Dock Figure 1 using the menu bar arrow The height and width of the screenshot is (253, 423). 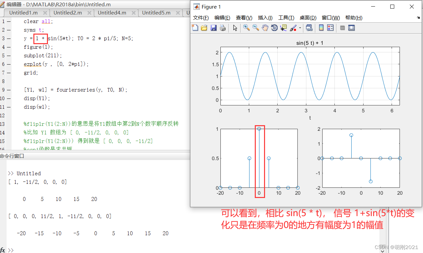419,18
